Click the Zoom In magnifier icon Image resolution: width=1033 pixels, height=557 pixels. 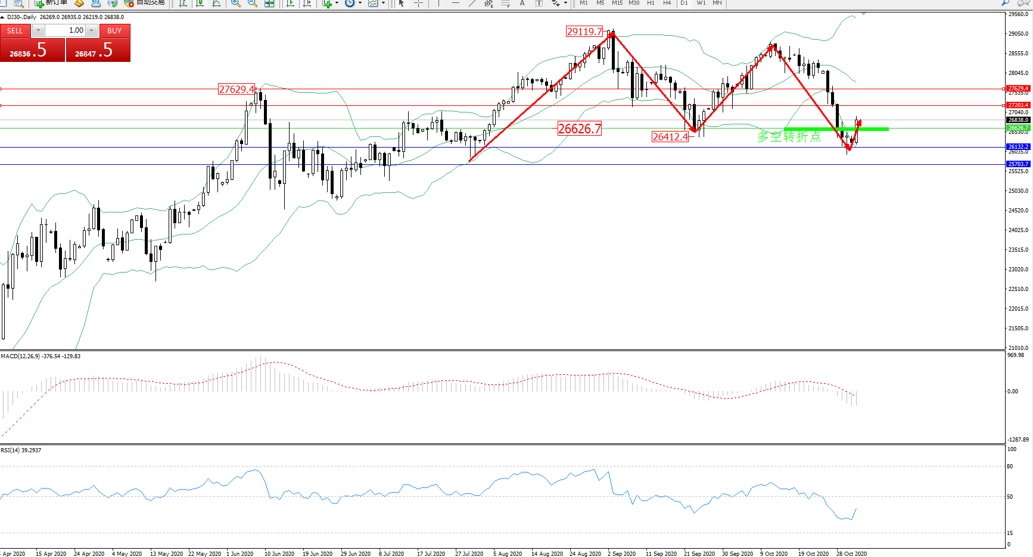(x=236, y=3)
